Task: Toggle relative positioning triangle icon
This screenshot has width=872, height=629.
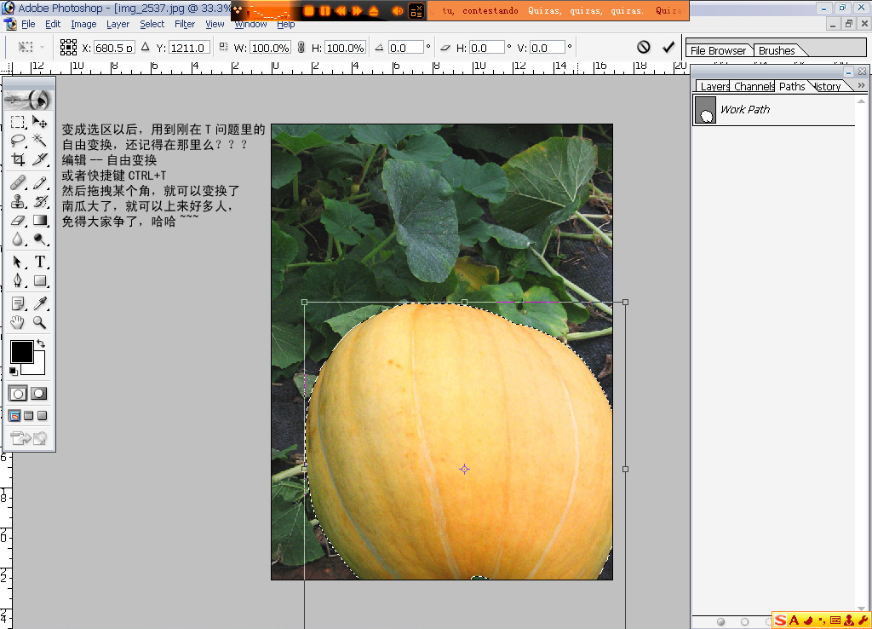Action: 145,48
